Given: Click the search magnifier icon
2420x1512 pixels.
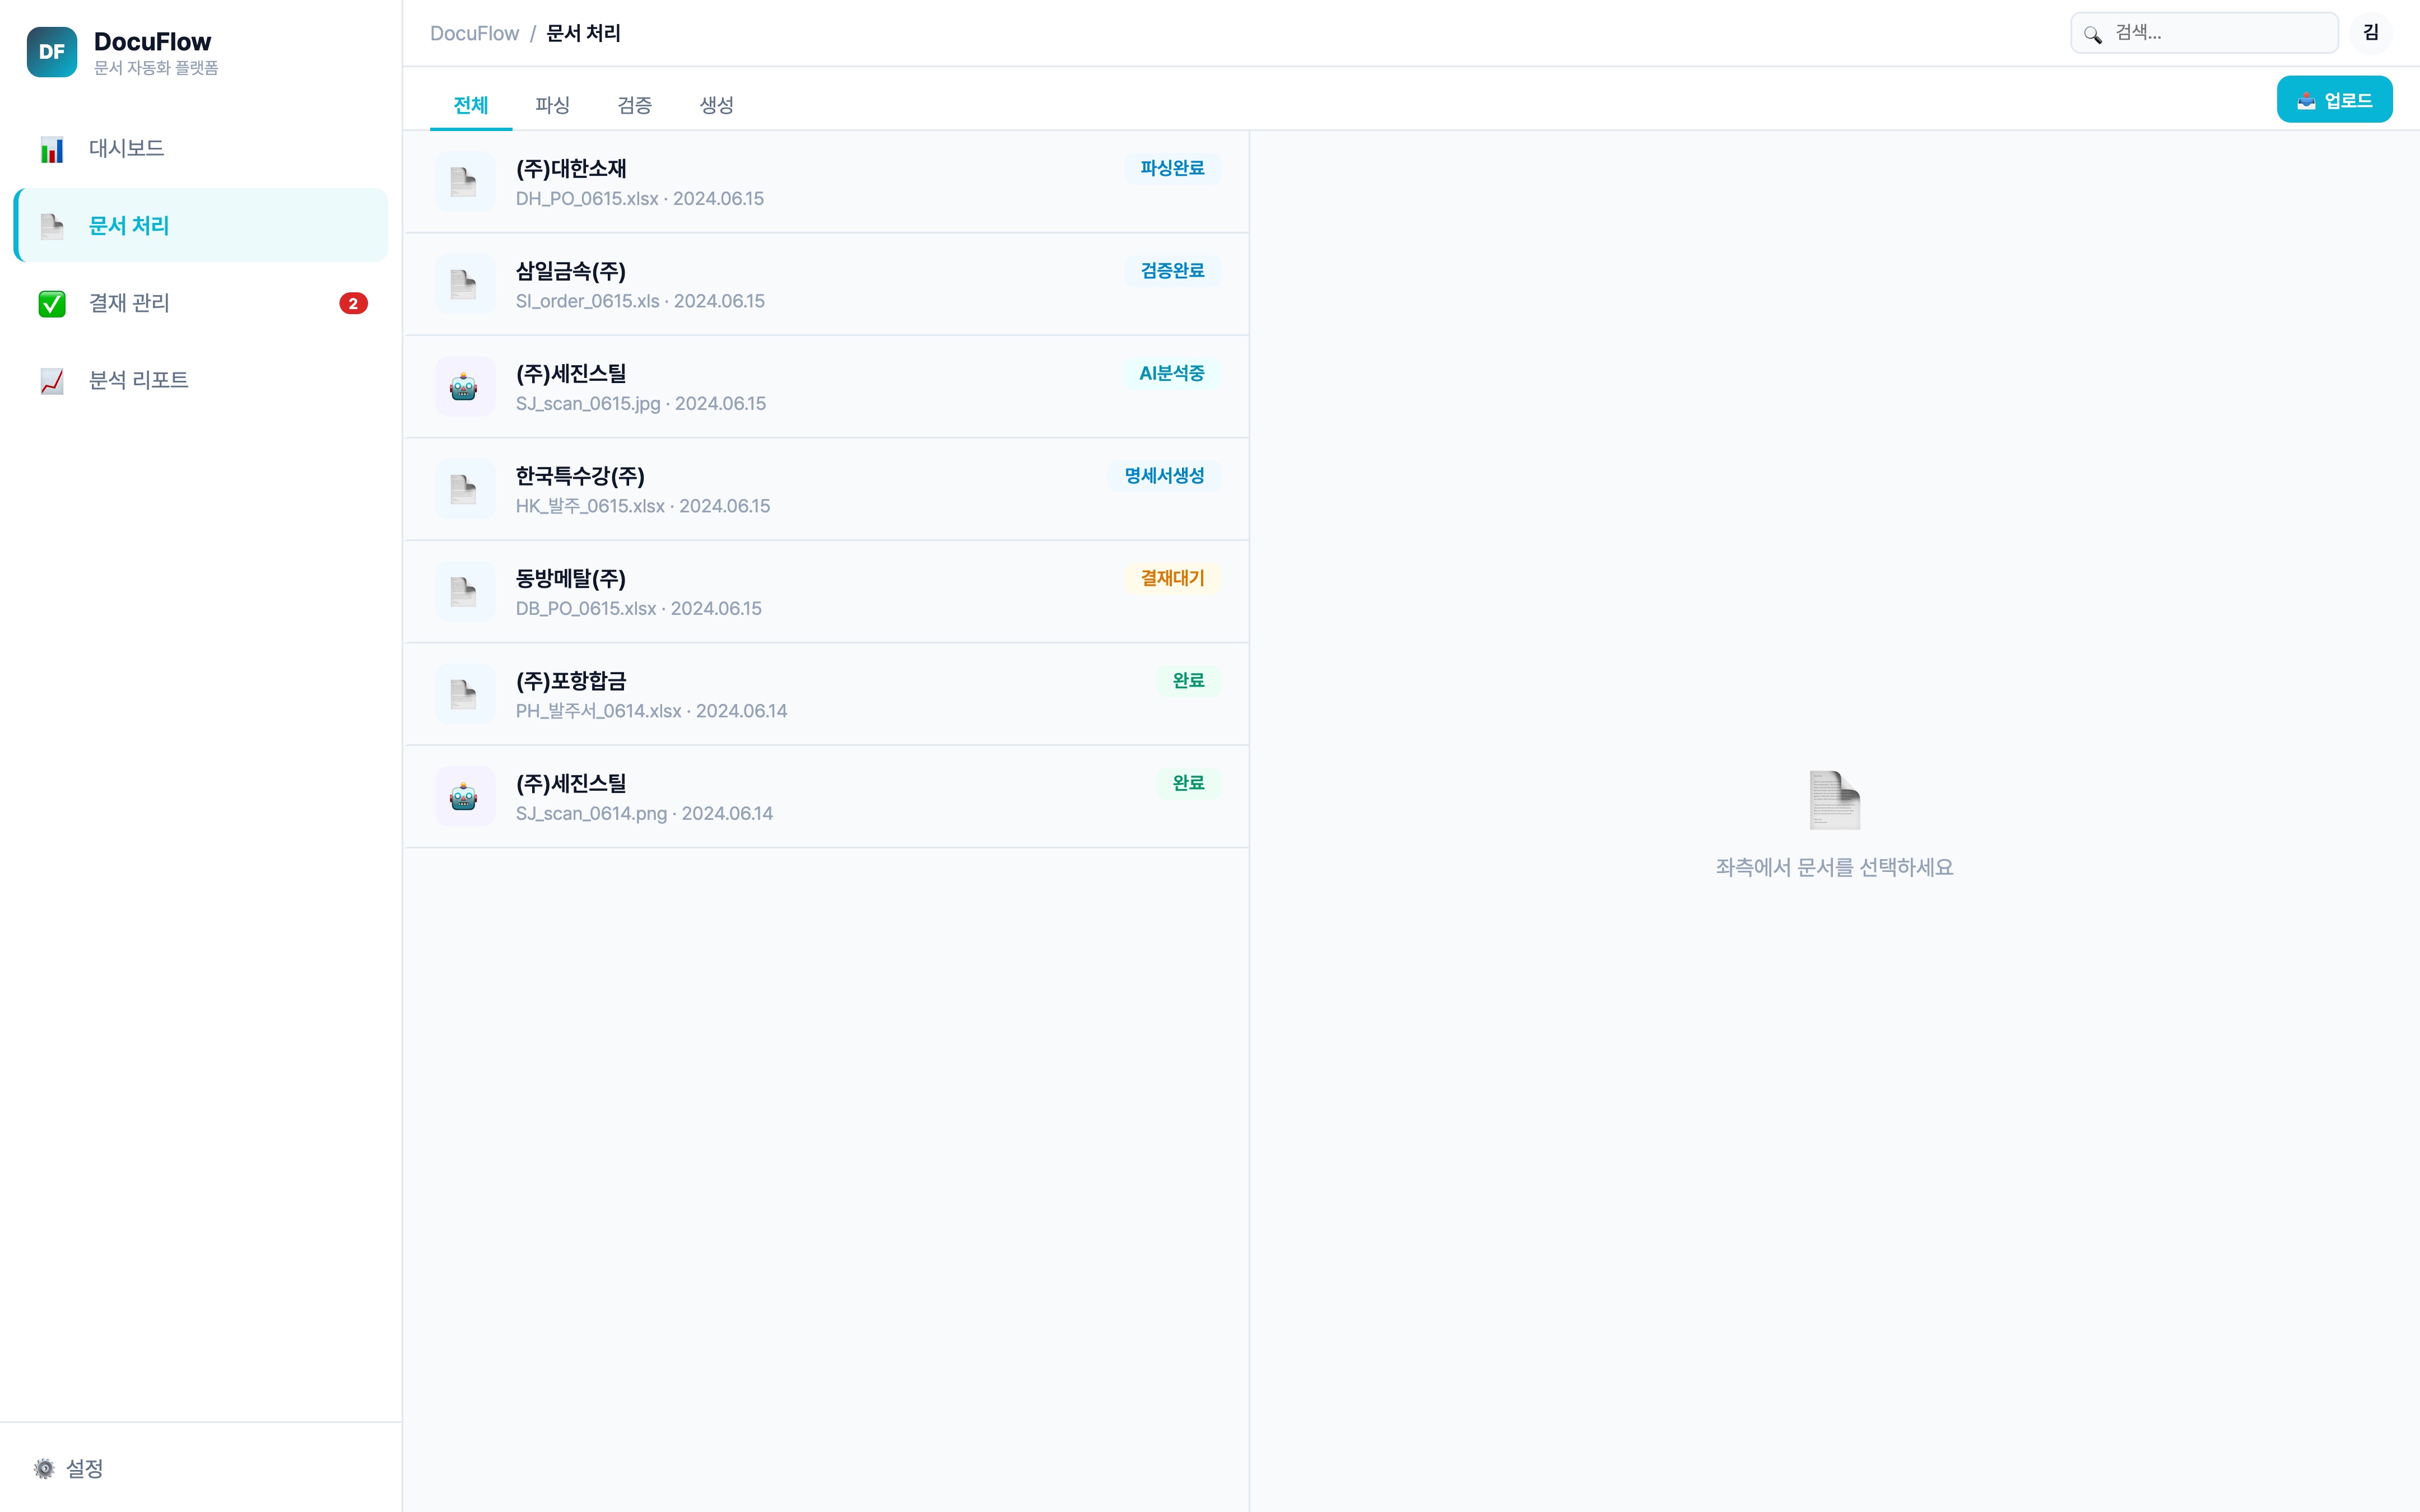Looking at the screenshot, I should 2093,34.
